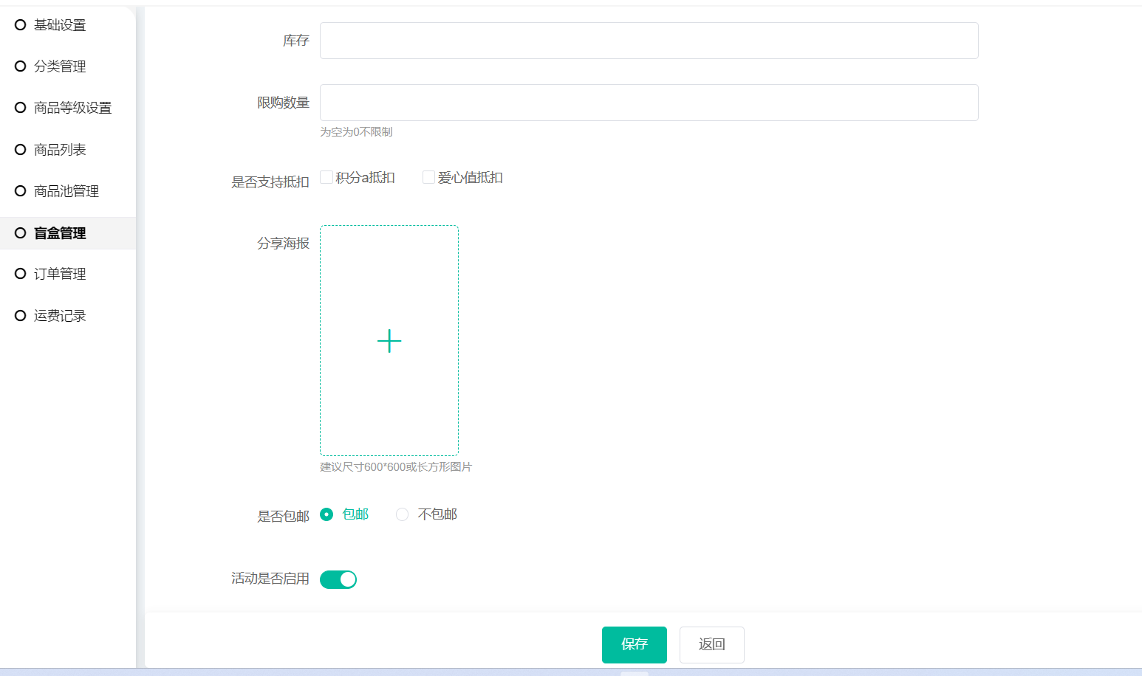The width and height of the screenshot is (1142, 676).
Task: Click circle icon beside 商品等级设置
Action: [21, 108]
